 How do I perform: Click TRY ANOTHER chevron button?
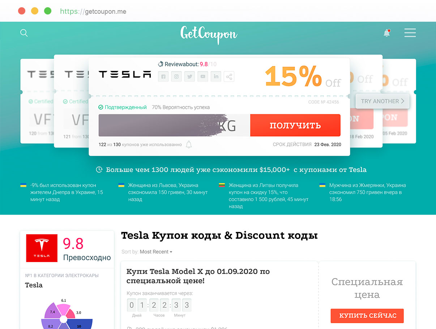(x=382, y=101)
